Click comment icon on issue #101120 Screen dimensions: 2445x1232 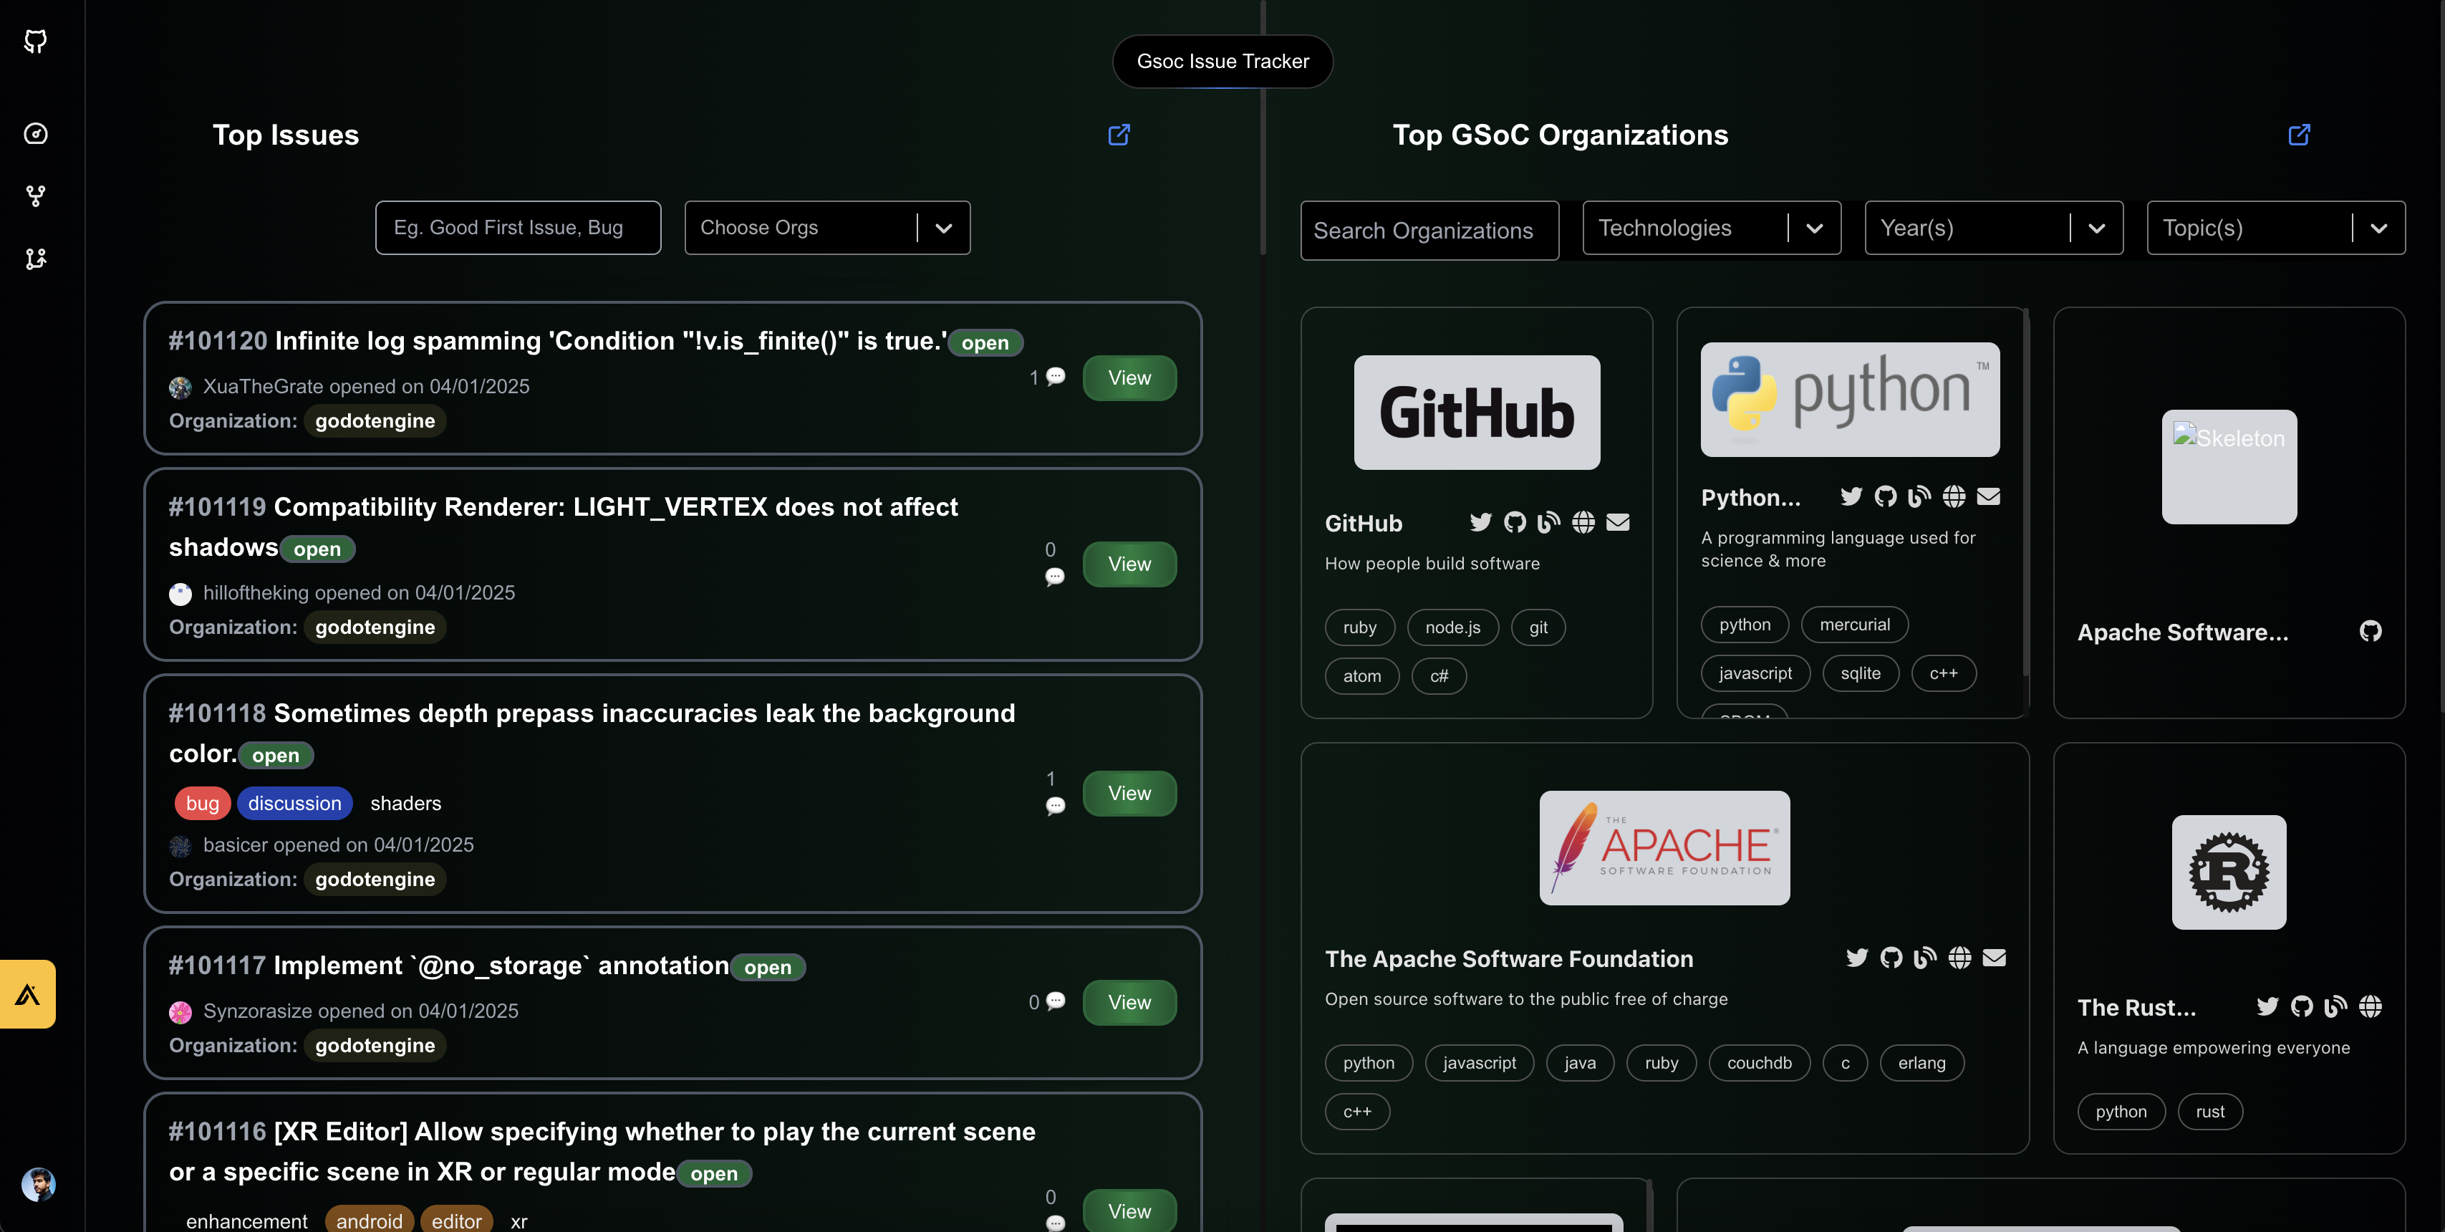(x=1056, y=377)
